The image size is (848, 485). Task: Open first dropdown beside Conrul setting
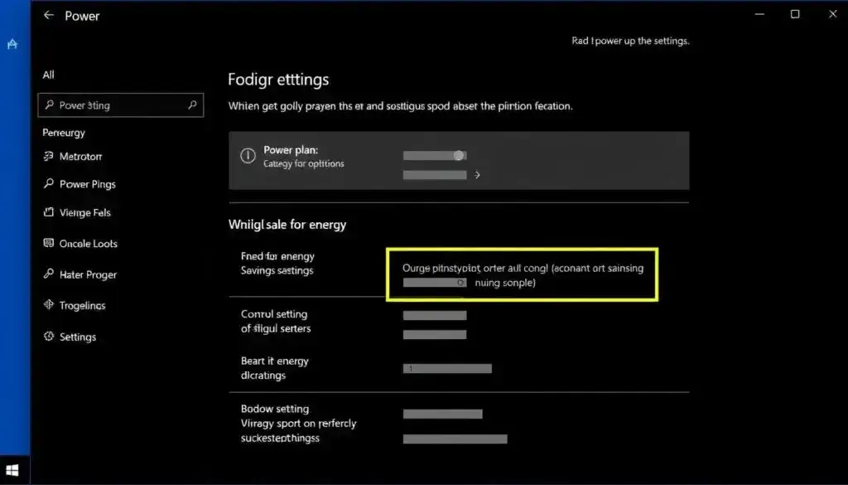coord(435,315)
